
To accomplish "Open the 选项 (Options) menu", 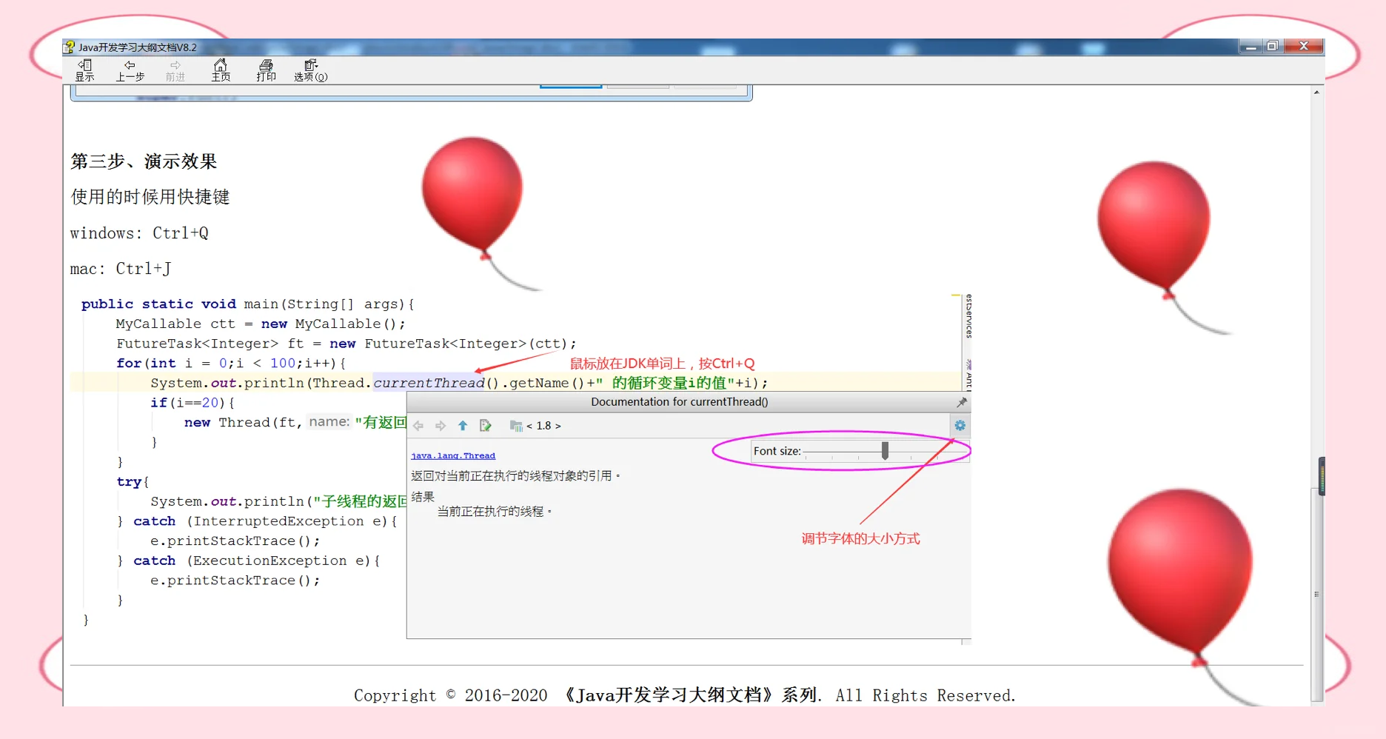I will click(x=311, y=70).
